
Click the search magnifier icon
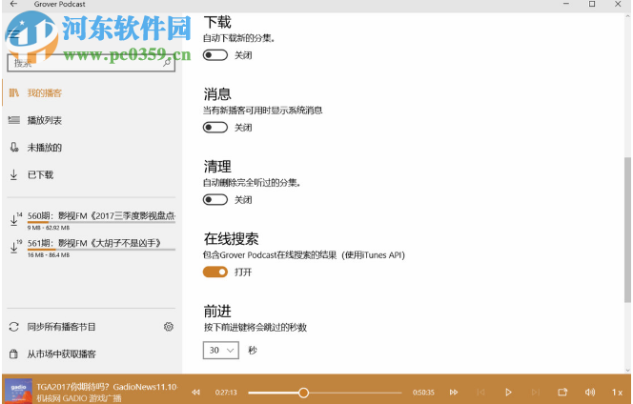coord(167,63)
